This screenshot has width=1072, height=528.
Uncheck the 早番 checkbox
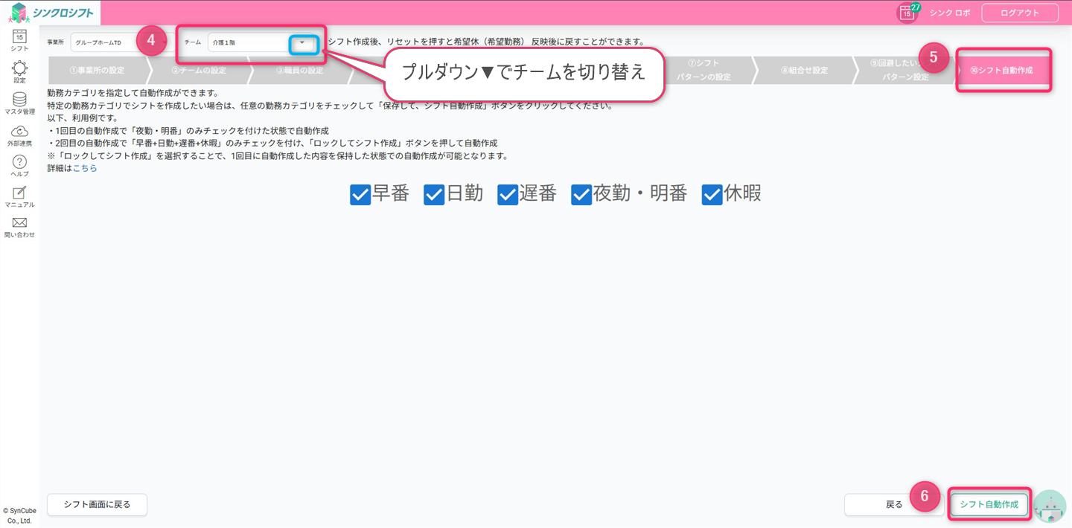[x=360, y=194]
